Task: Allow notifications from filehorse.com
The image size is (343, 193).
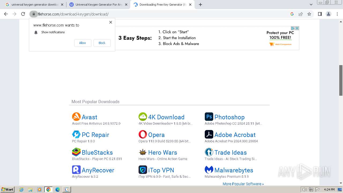Action: coord(83,43)
